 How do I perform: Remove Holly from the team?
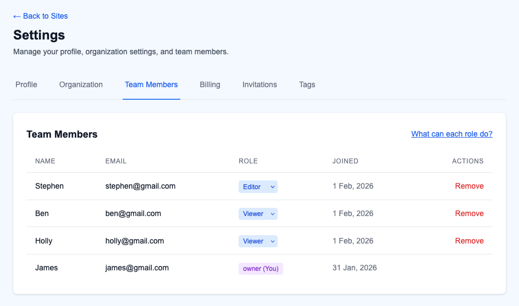[469, 241]
